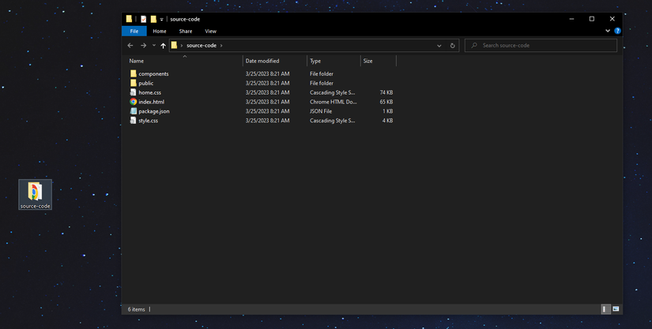
Task: Switch to the View ribbon tab
Action: [x=210, y=31]
